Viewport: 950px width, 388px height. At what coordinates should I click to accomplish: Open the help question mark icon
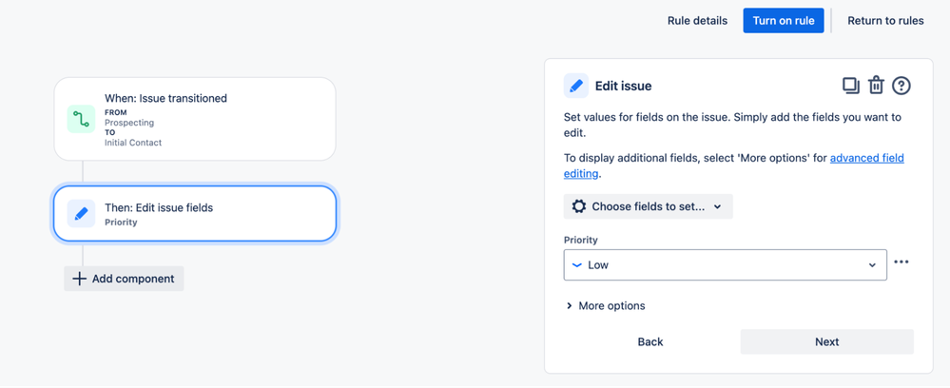(902, 86)
